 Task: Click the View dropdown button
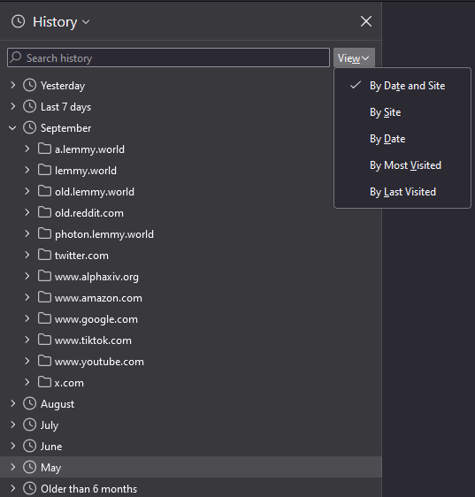pyautogui.click(x=354, y=57)
